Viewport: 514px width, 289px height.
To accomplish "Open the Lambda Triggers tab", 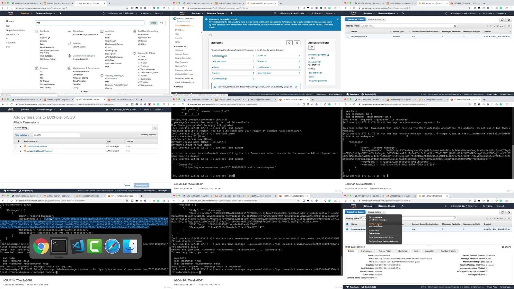I will (448, 251).
